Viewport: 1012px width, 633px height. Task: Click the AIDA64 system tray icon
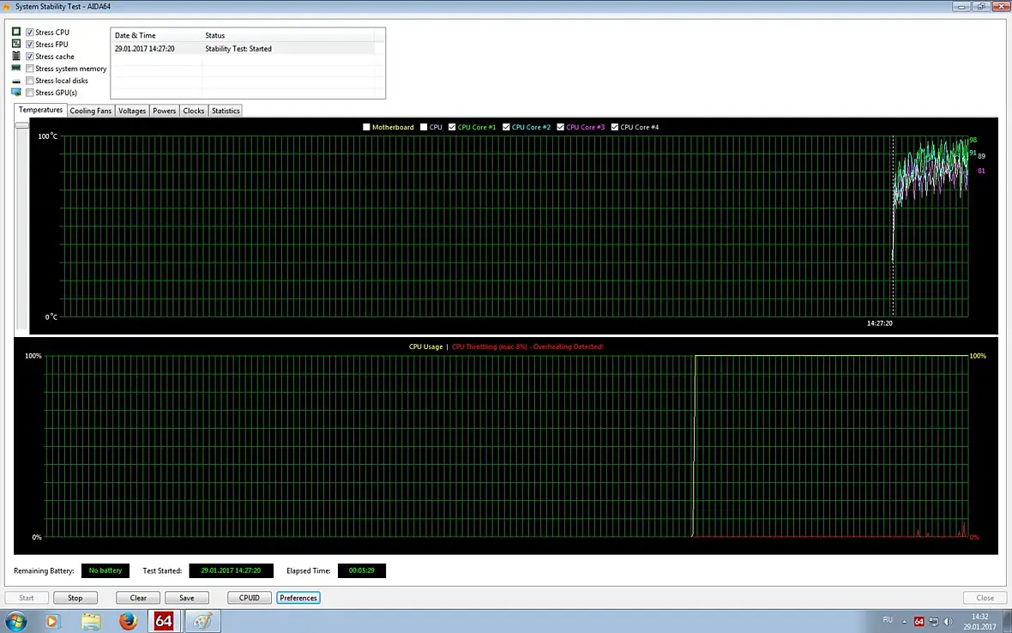point(919,622)
